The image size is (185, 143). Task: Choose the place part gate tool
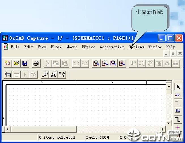coord(178,95)
